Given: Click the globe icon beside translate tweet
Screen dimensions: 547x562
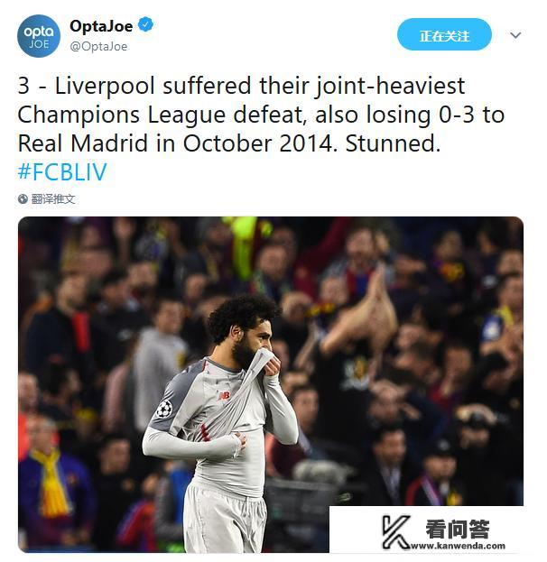Looking at the screenshot, I should (x=23, y=199).
